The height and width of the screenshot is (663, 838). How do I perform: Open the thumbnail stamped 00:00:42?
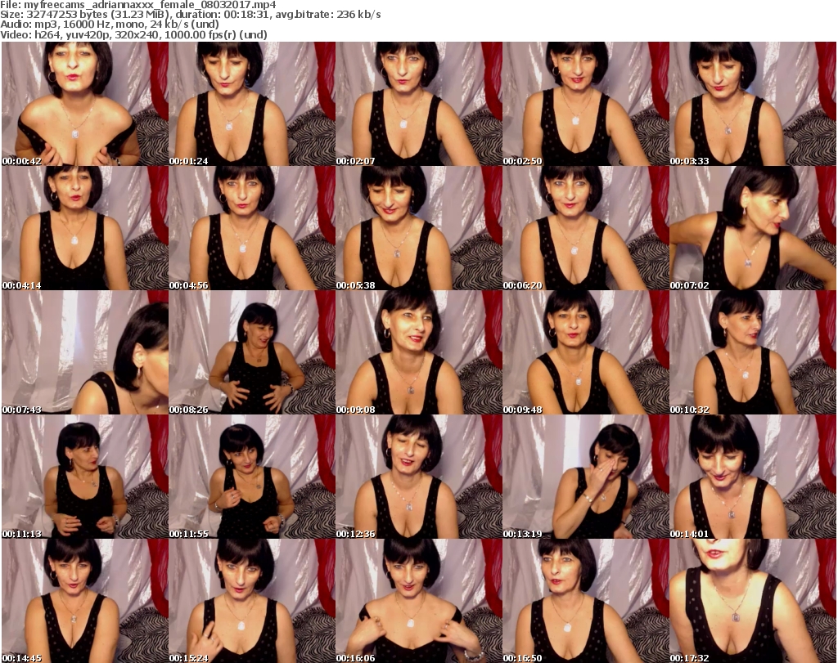tap(85, 104)
